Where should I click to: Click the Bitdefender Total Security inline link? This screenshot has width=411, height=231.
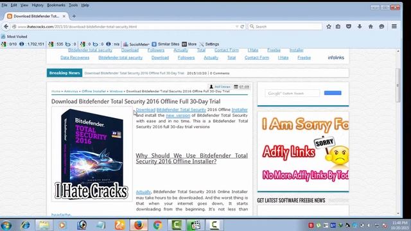click(181, 110)
